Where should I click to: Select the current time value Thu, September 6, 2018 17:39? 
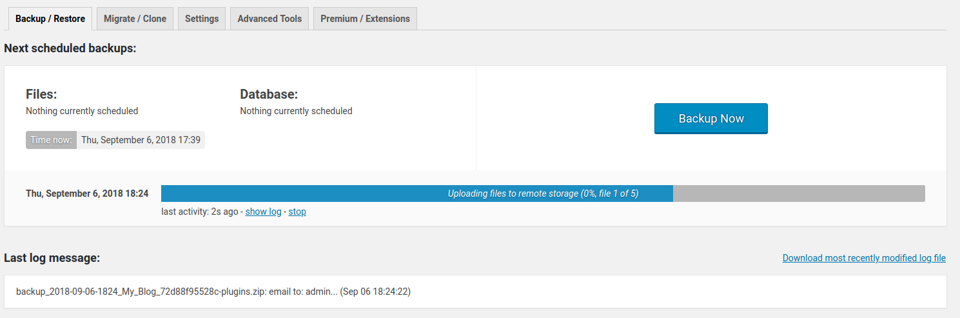[141, 140]
